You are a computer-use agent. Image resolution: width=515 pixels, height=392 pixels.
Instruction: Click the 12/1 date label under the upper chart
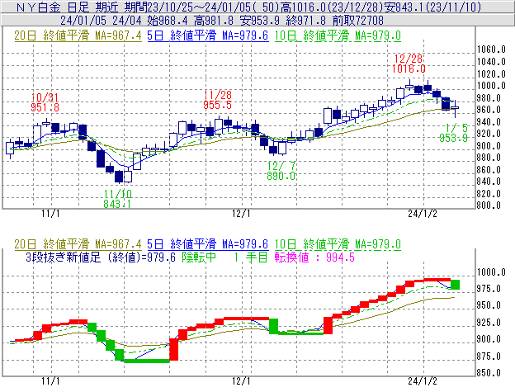pyautogui.click(x=241, y=214)
